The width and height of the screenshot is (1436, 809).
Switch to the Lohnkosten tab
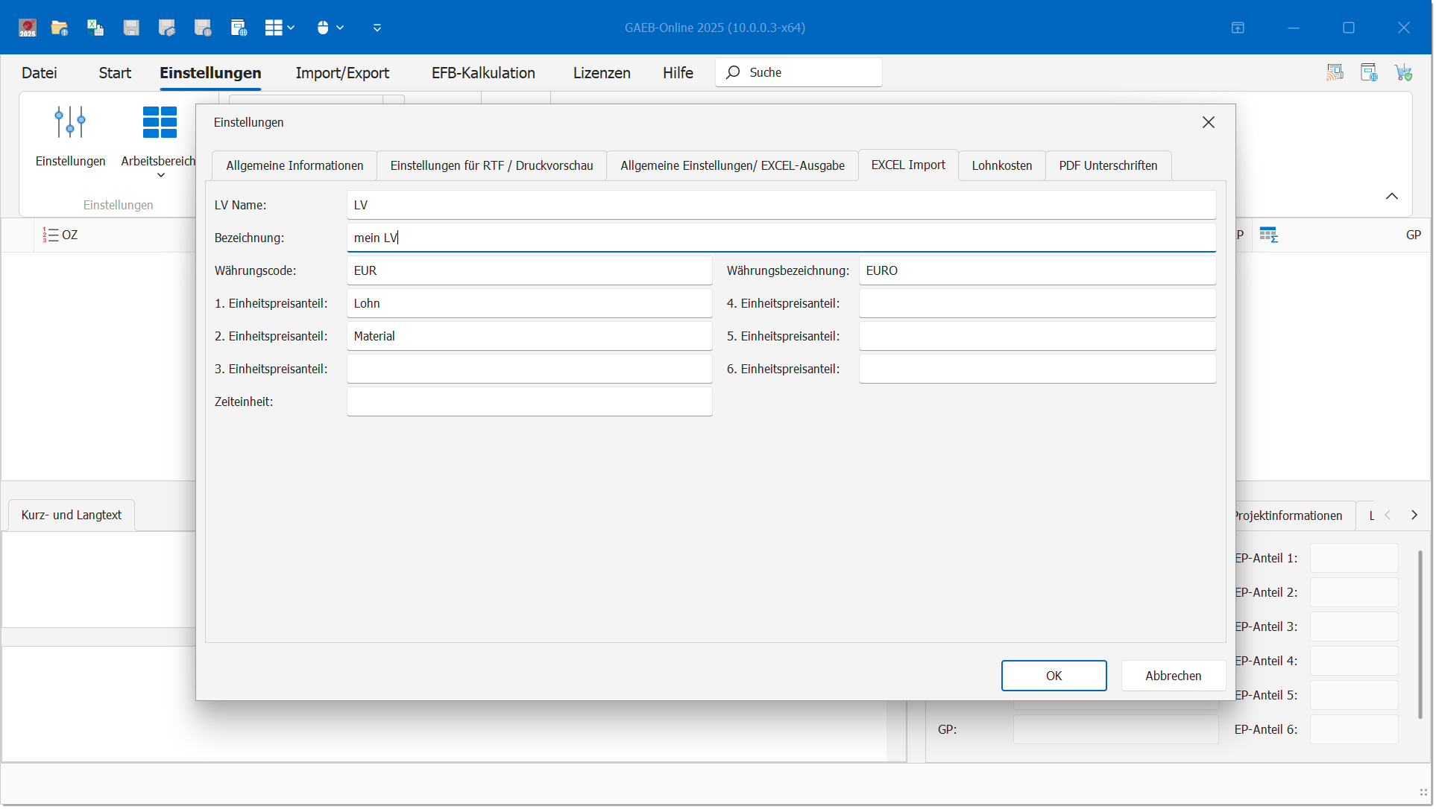[x=1001, y=165]
